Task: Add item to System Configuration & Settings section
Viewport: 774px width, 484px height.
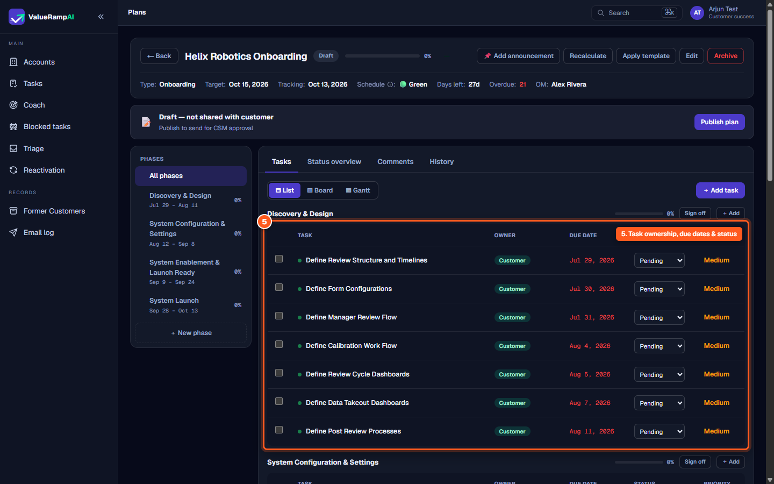Action: 731,462
